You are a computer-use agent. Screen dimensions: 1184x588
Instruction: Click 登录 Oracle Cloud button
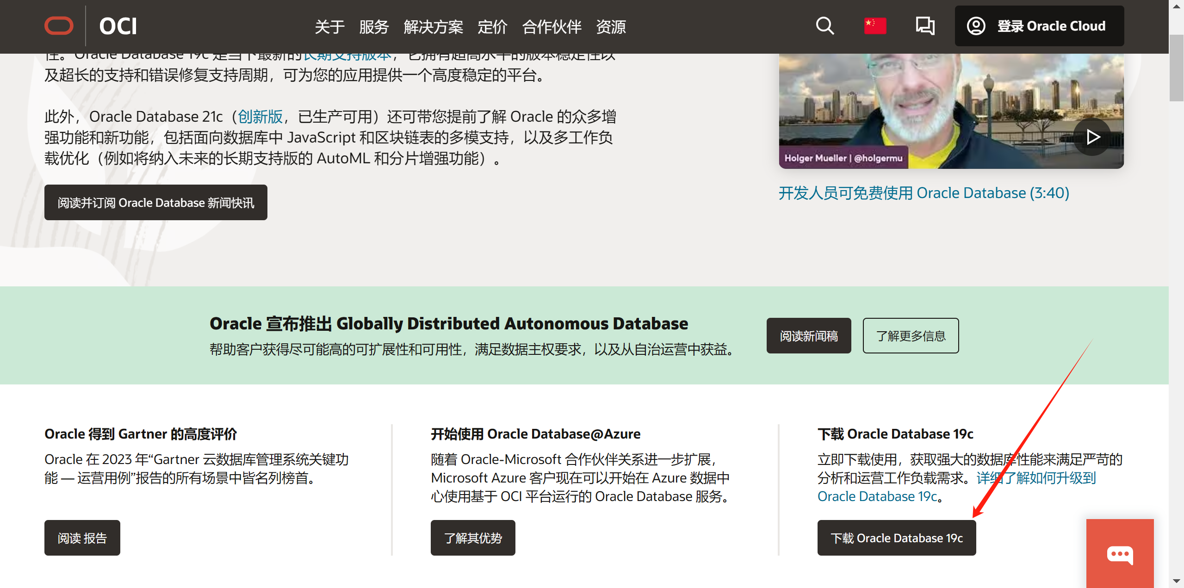(1039, 26)
